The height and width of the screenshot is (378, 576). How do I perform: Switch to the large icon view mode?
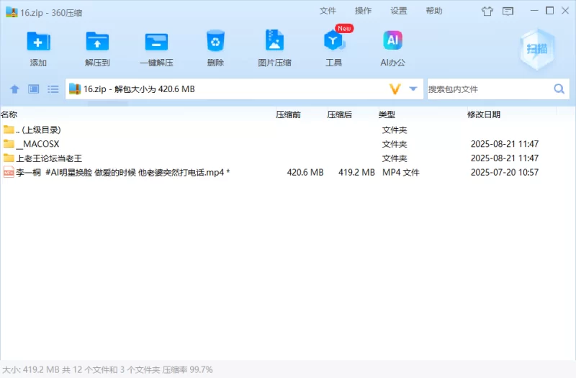(x=34, y=89)
